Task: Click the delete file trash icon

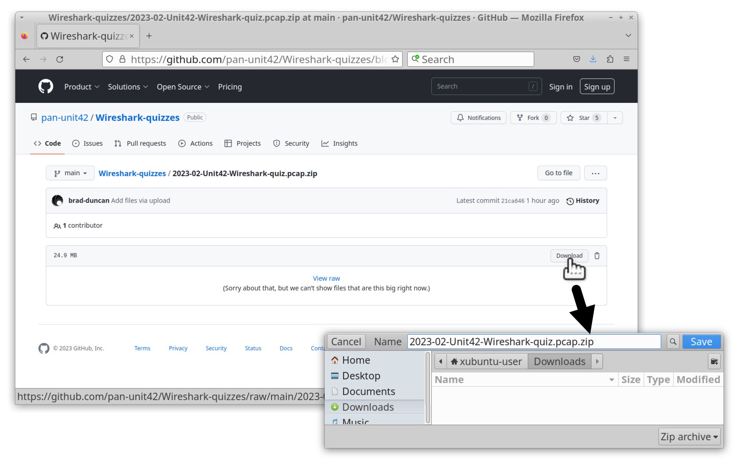Action: [x=597, y=256]
